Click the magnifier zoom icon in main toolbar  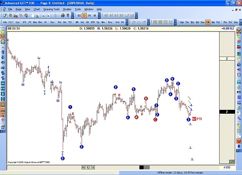coord(26,16)
